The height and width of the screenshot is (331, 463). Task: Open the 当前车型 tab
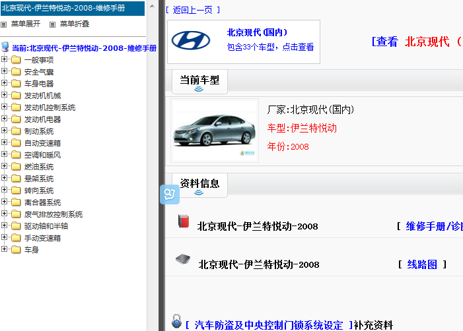tap(199, 82)
